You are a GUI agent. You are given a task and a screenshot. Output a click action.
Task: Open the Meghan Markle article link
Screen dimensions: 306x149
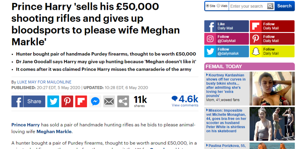tap(54, 131)
